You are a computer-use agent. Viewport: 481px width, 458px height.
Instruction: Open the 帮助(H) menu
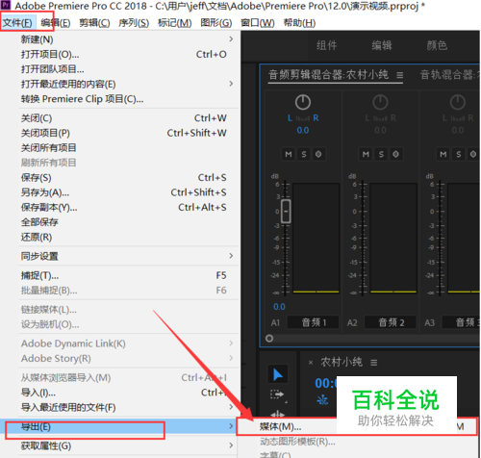(299, 23)
